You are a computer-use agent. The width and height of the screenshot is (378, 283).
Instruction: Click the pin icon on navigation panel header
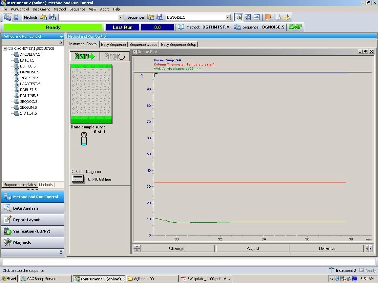point(61,36)
